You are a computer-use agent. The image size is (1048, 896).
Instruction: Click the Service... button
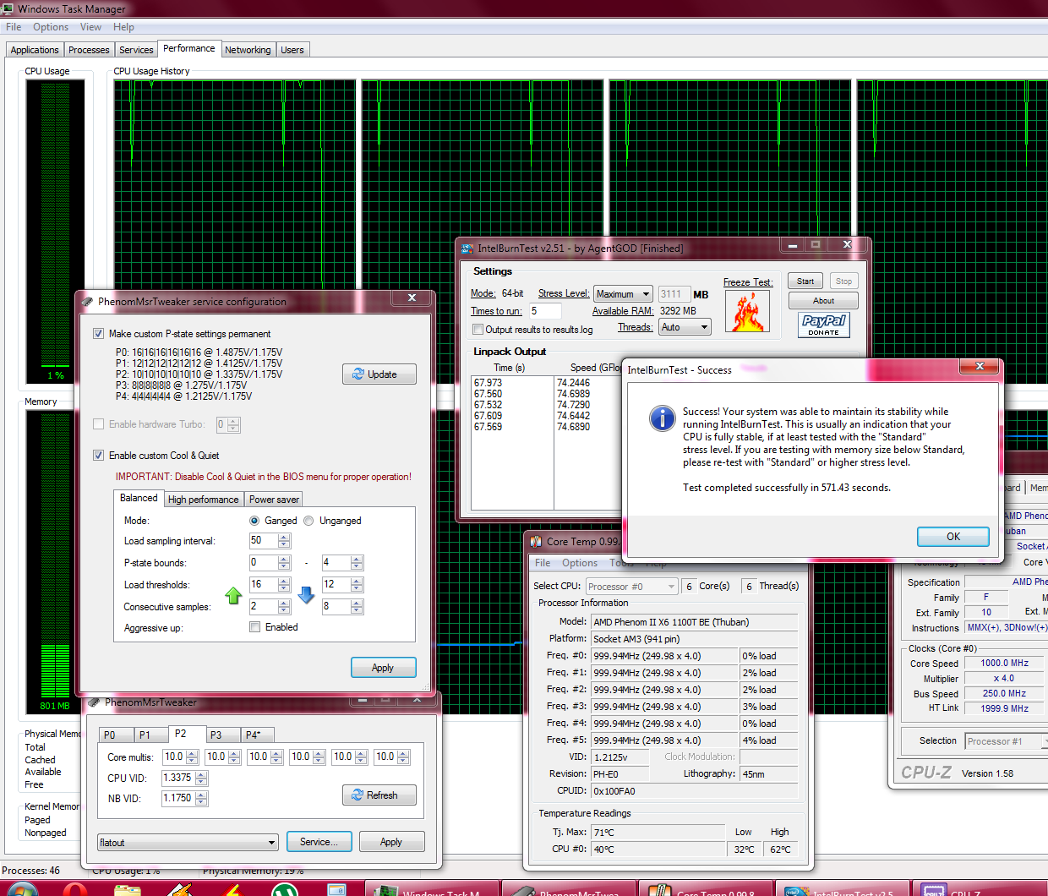coord(319,842)
